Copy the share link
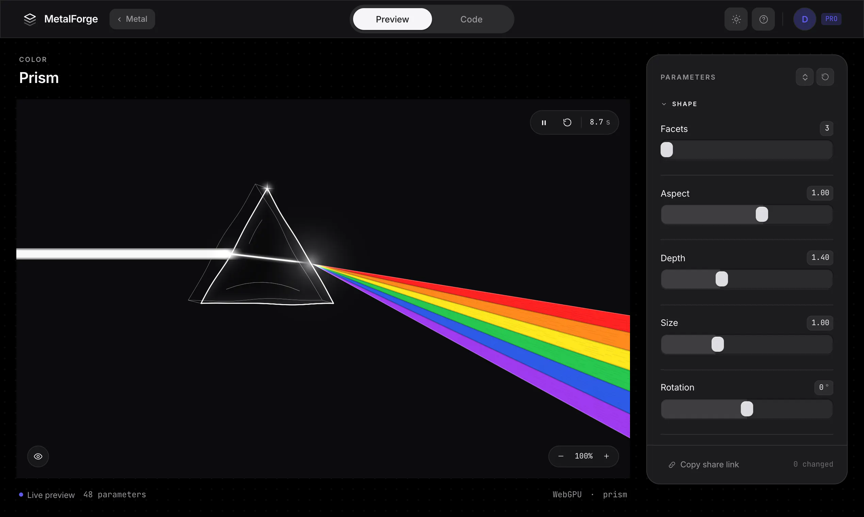Image resolution: width=864 pixels, height=517 pixels. pyautogui.click(x=704, y=465)
